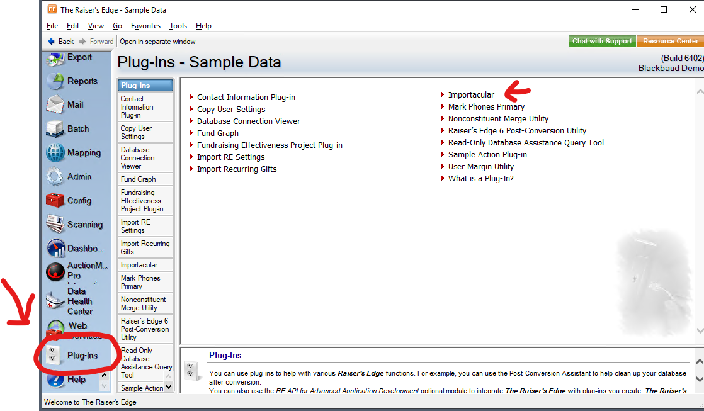
Task: Select Import RE Settings in side list
Action: tap(145, 226)
